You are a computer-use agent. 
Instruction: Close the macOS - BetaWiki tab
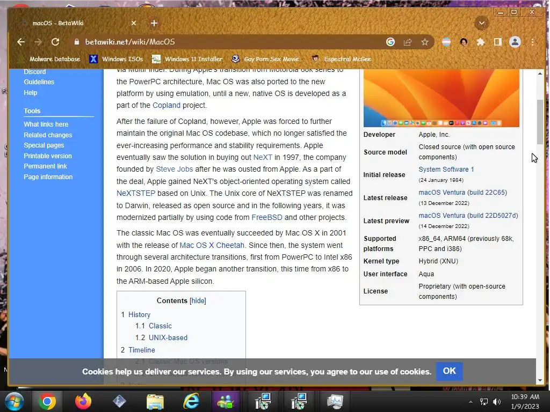tap(134, 23)
